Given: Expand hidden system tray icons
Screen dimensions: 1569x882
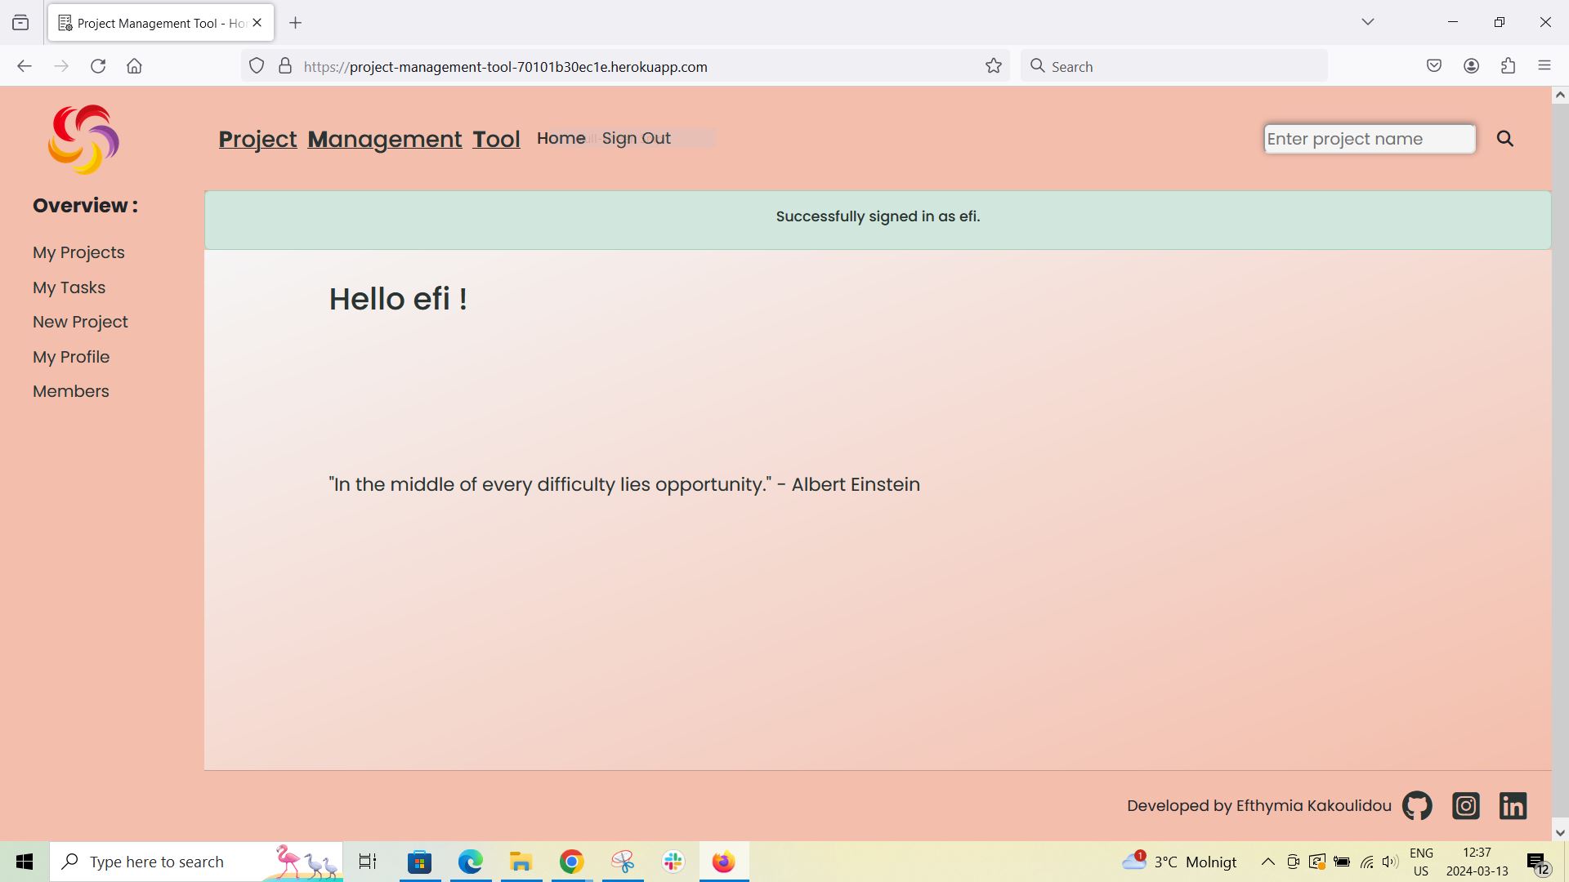Looking at the screenshot, I should [1267, 861].
